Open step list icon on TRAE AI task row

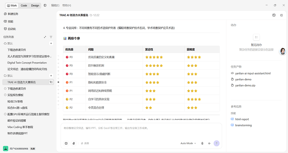(x=51, y=82)
